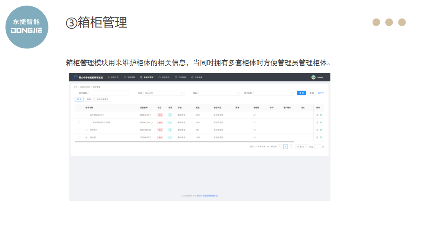Click the 新增 add button
This screenshot has height=232, width=421.
pos(79,99)
